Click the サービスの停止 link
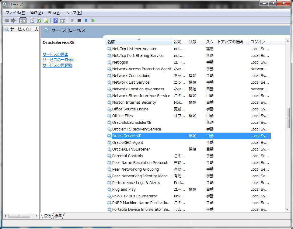Viewport: 293px width, 229px height. click(55, 54)
